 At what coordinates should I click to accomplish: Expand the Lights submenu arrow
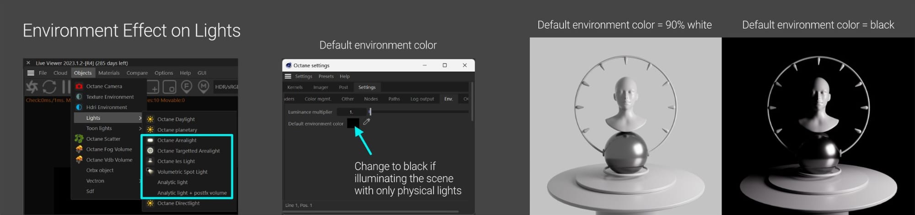[x=140, y=118]
